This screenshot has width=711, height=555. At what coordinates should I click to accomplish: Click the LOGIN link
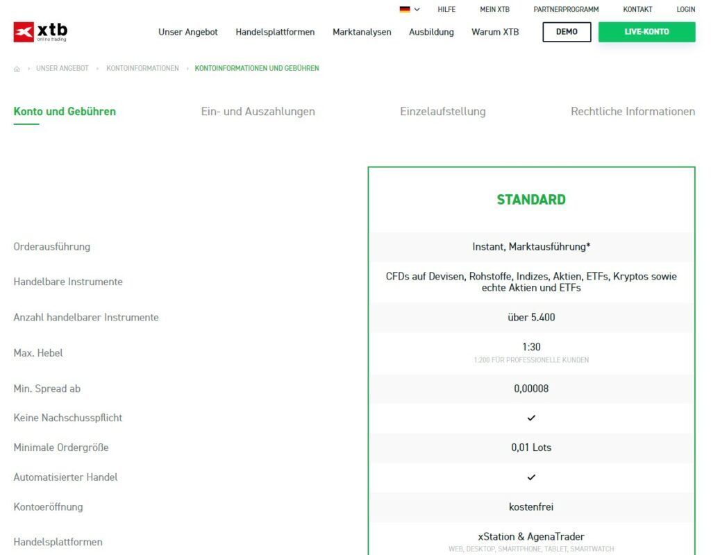(x=685, y=9)
